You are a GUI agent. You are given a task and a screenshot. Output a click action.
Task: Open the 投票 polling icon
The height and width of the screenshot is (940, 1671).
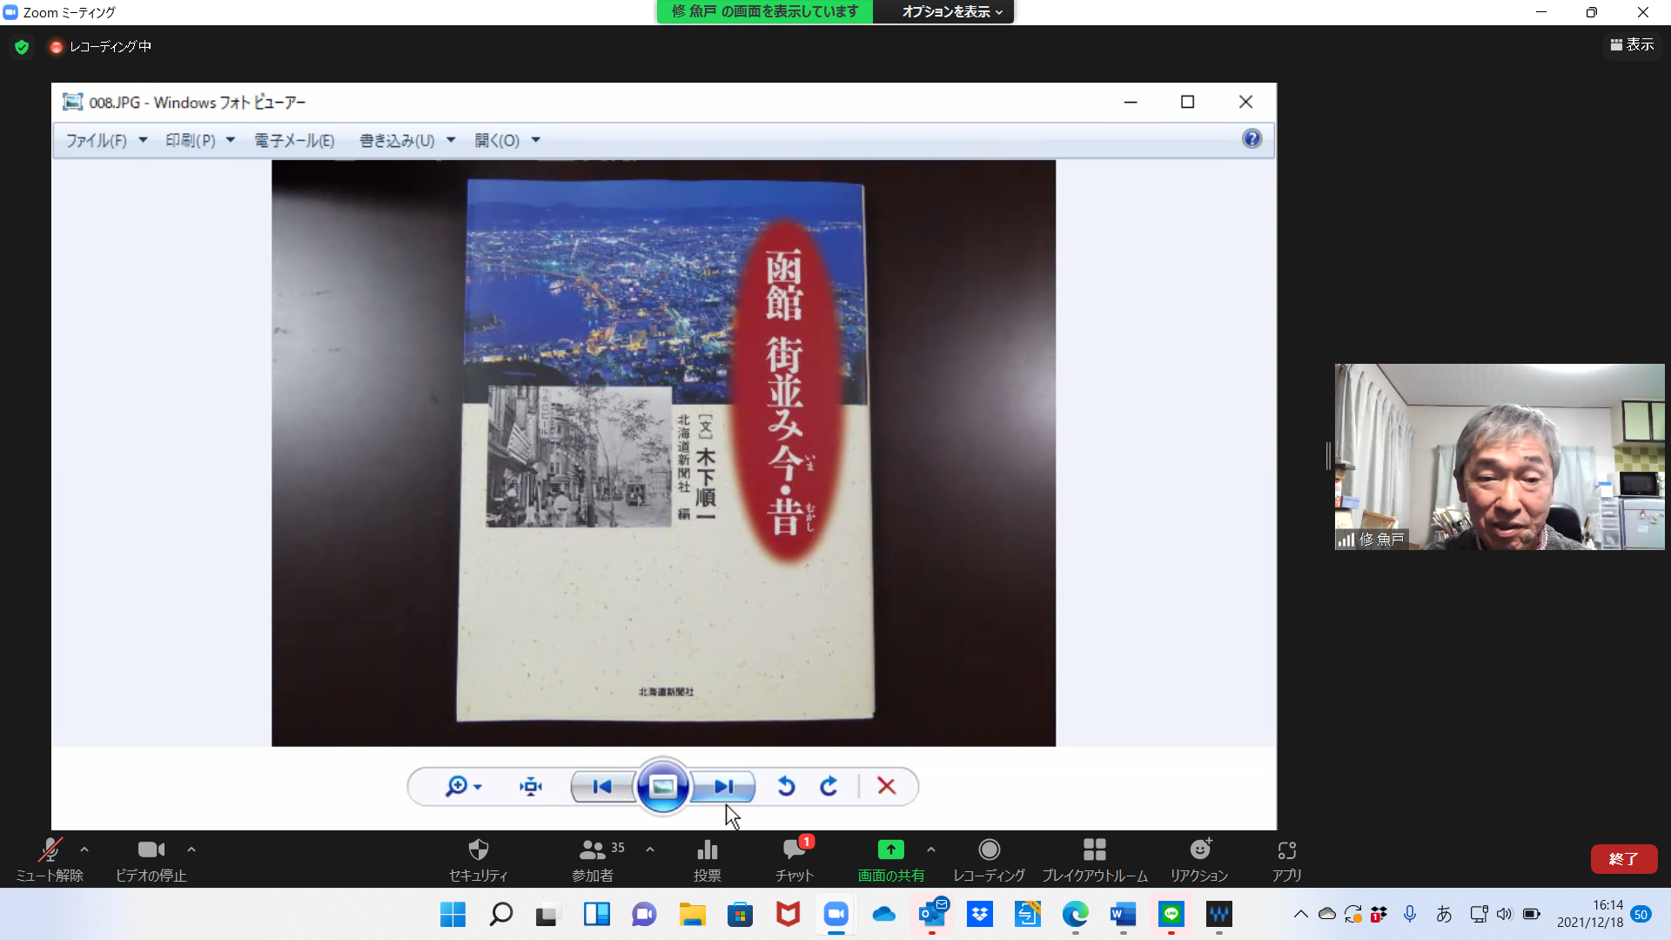708,859
